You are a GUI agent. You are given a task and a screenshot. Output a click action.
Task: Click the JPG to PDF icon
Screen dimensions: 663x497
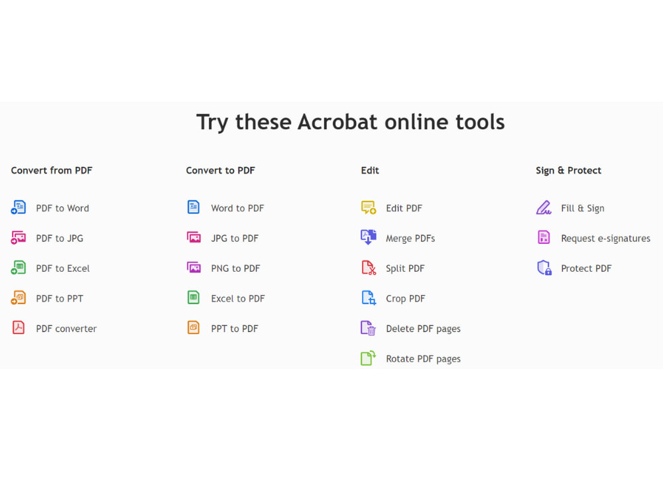pos(194,237)
